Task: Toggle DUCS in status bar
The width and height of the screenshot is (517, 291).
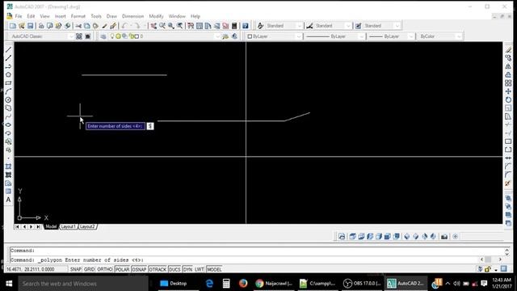Action: click(x=174, y=269)
